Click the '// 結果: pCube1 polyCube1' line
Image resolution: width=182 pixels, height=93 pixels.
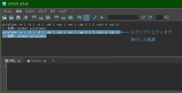pos(24,28)
